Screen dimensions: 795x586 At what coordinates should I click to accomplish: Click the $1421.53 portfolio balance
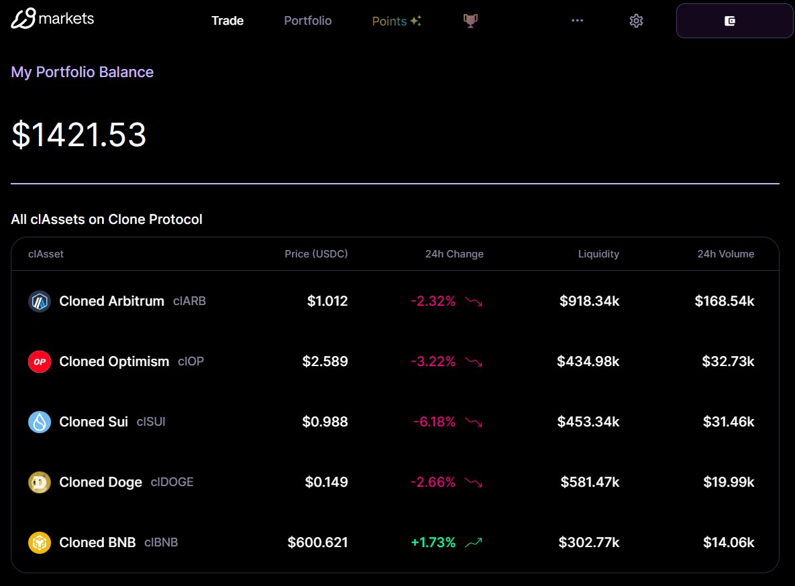click(78, 135)
